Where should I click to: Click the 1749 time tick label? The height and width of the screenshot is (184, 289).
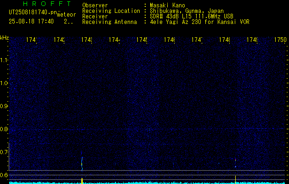point(252,40)
